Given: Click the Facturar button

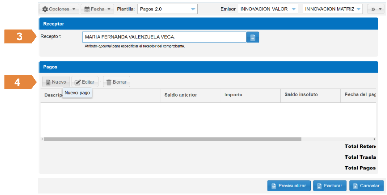Looking at the screenshot, I should [x=330, y=186].
